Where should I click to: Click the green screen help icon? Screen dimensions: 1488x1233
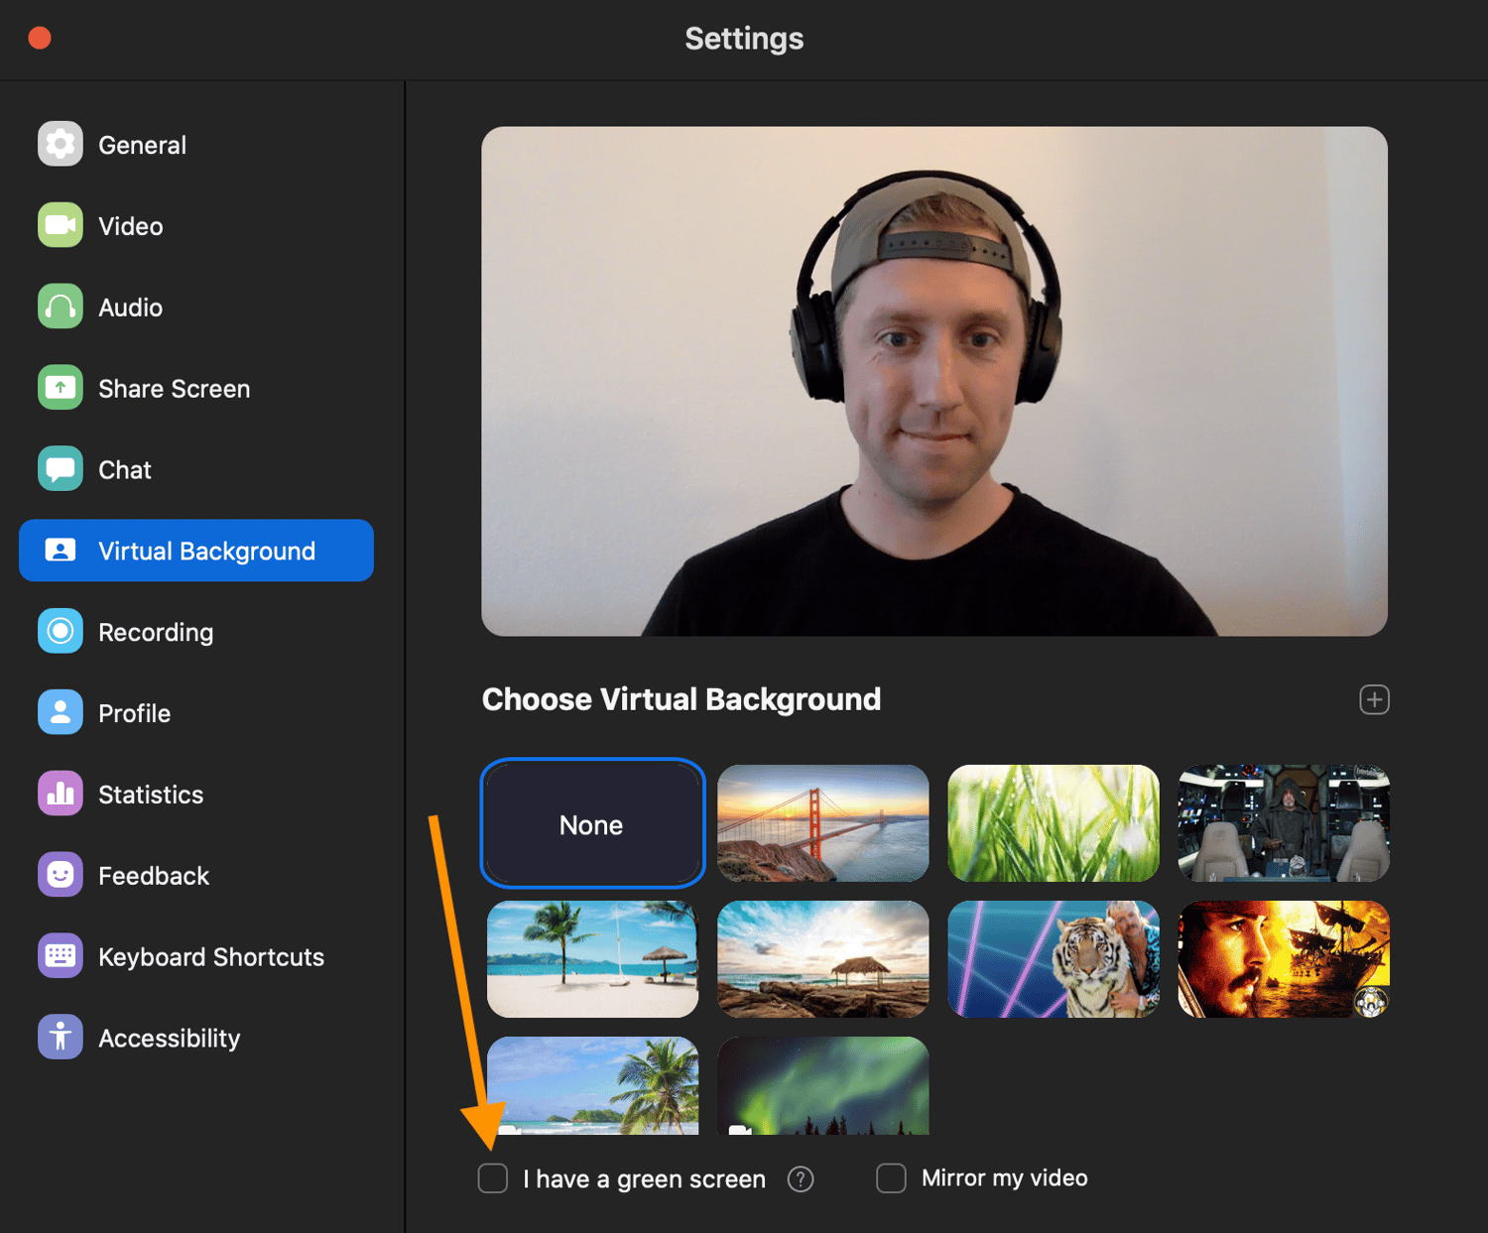pos(800,1178)
